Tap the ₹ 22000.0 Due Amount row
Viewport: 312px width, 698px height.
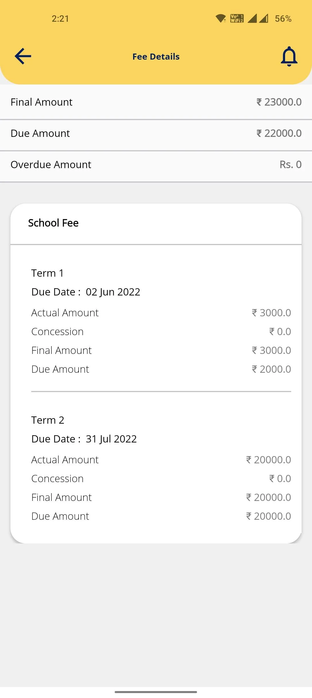point(156,133)
